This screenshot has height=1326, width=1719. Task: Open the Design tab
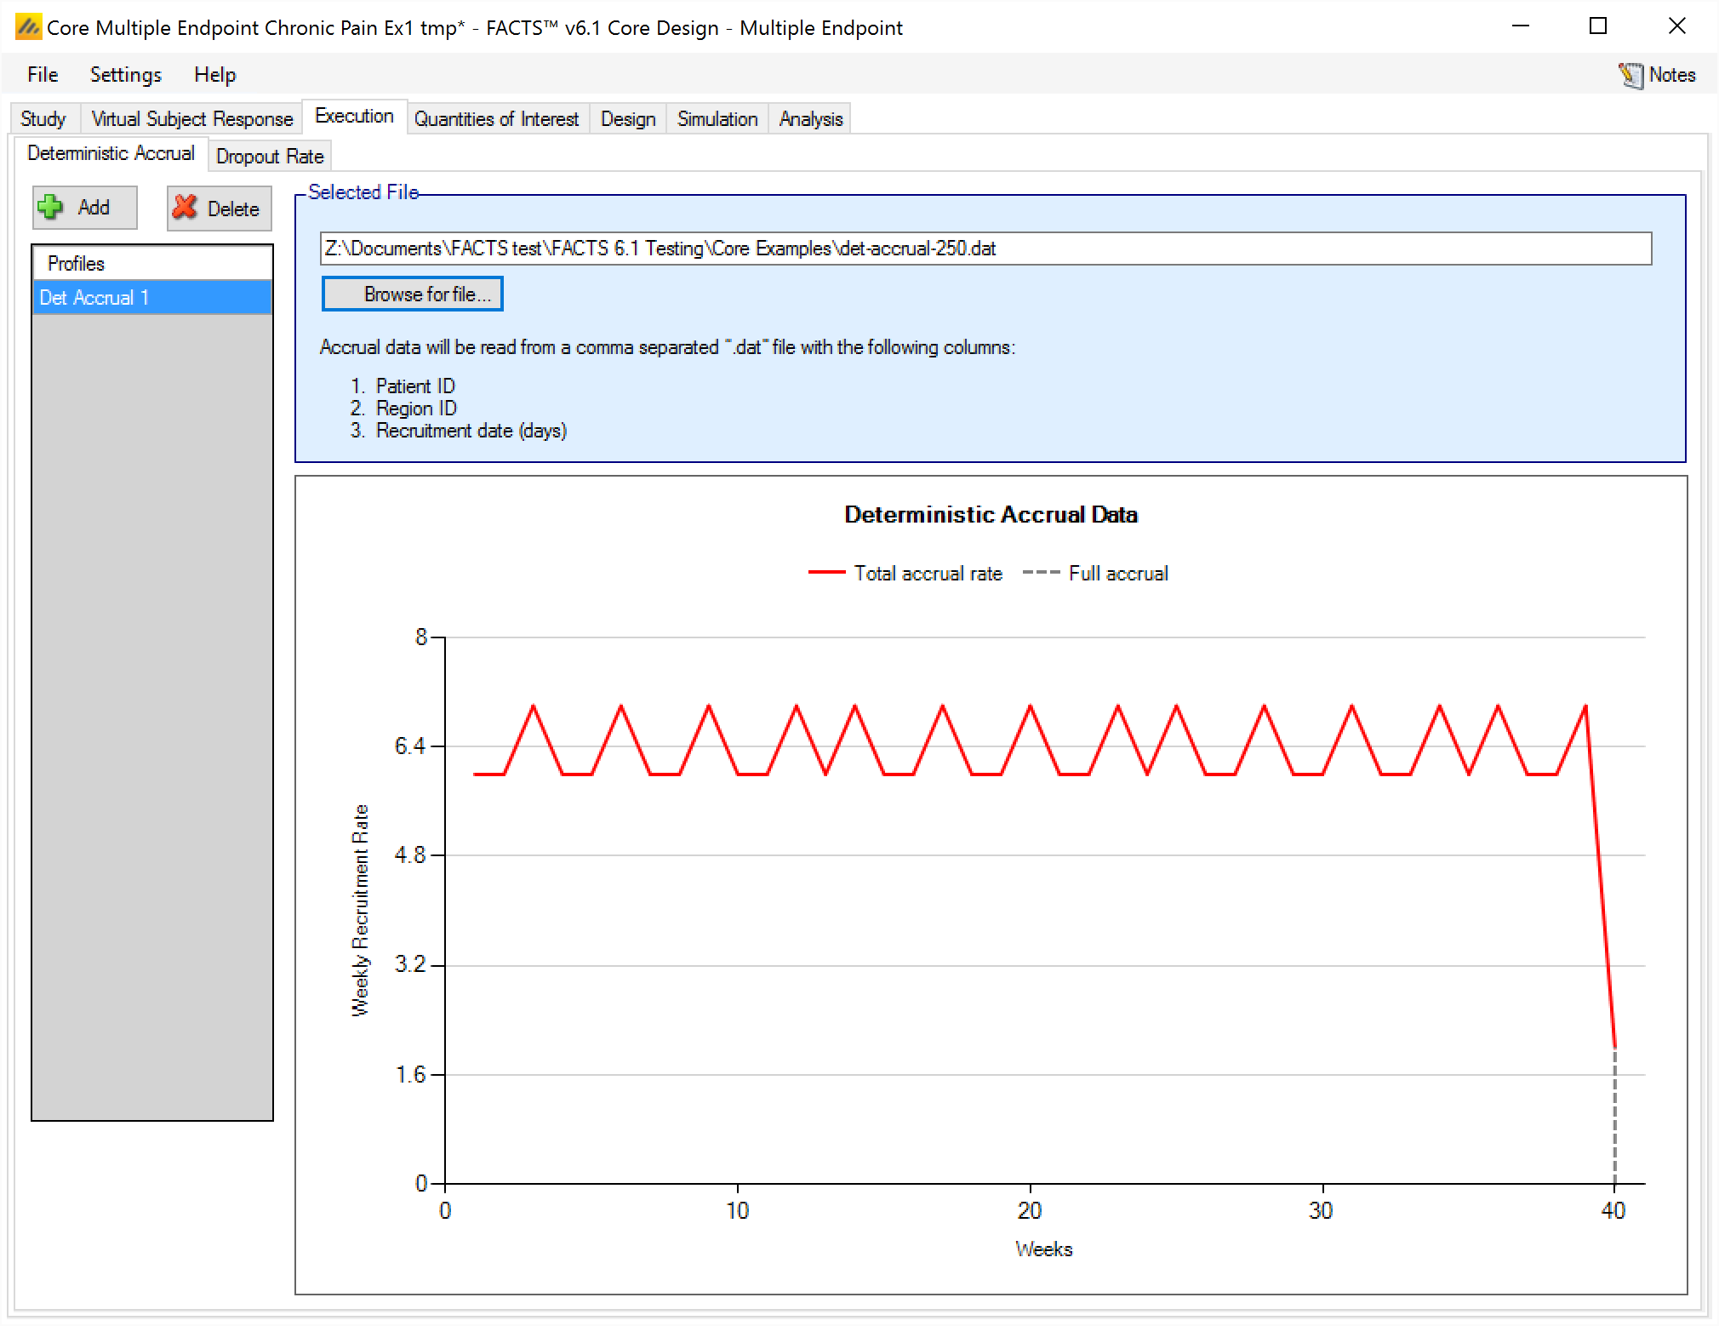pyautogui.click(x=628, y=119)
